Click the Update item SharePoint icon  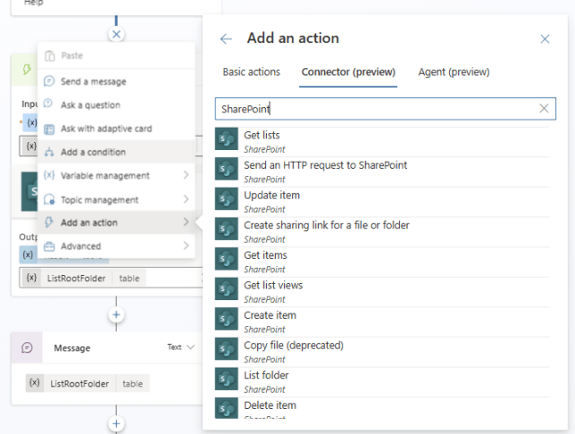[x=226, y=200]
